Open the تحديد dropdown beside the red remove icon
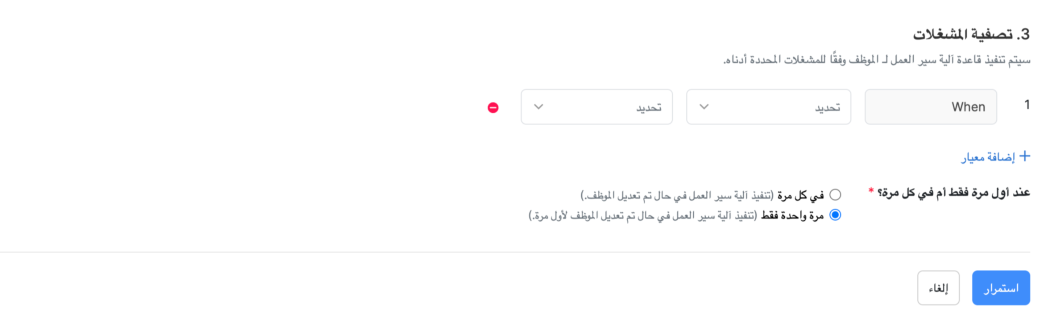The image size is (1056, 334). pyautogui.click(x=596, y=107)
